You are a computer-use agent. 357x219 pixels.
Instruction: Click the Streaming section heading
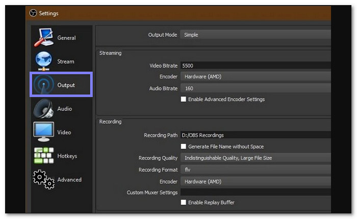(111, 53)
